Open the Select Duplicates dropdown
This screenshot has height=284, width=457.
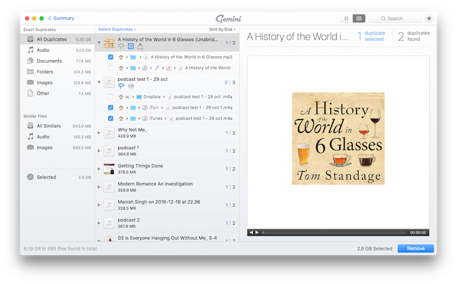coord(117,29)
